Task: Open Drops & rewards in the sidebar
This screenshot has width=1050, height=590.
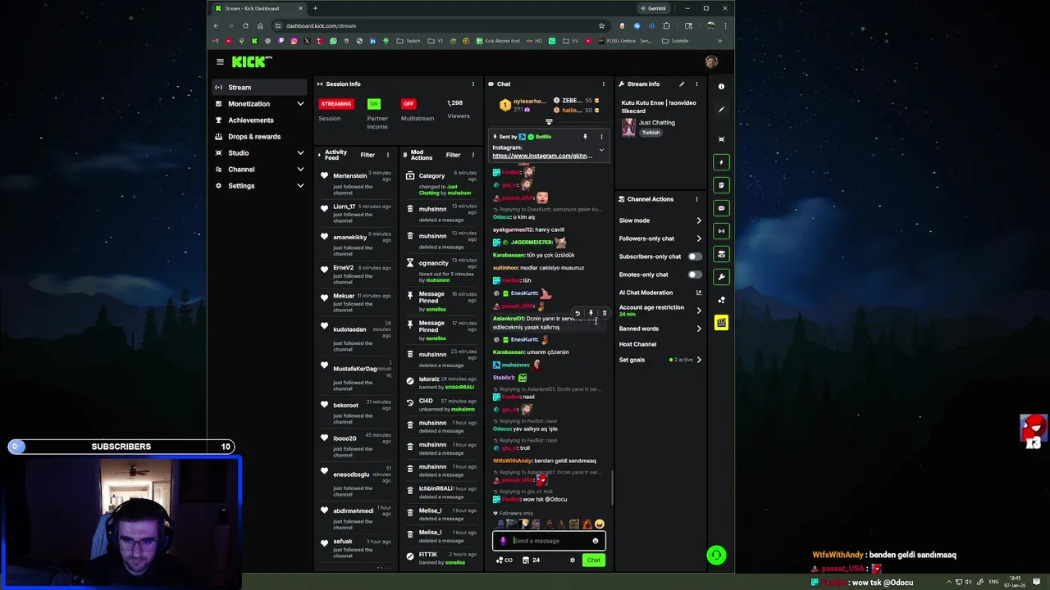Action: 259,137
